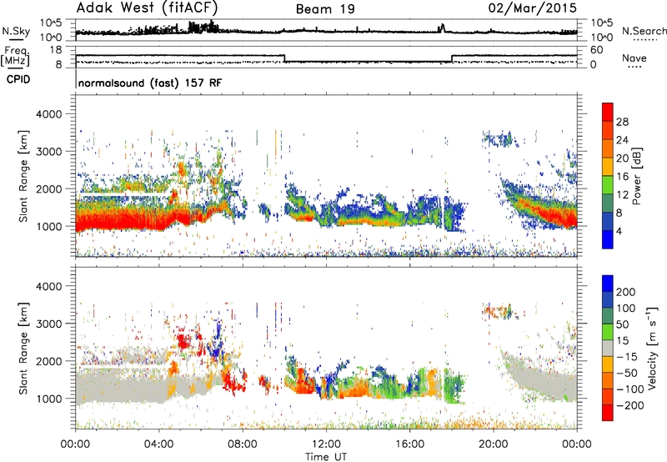Viewport: 667px width, 462px height.
Task: Click the blue bottom of power colorbar
Action: [608, 239]
